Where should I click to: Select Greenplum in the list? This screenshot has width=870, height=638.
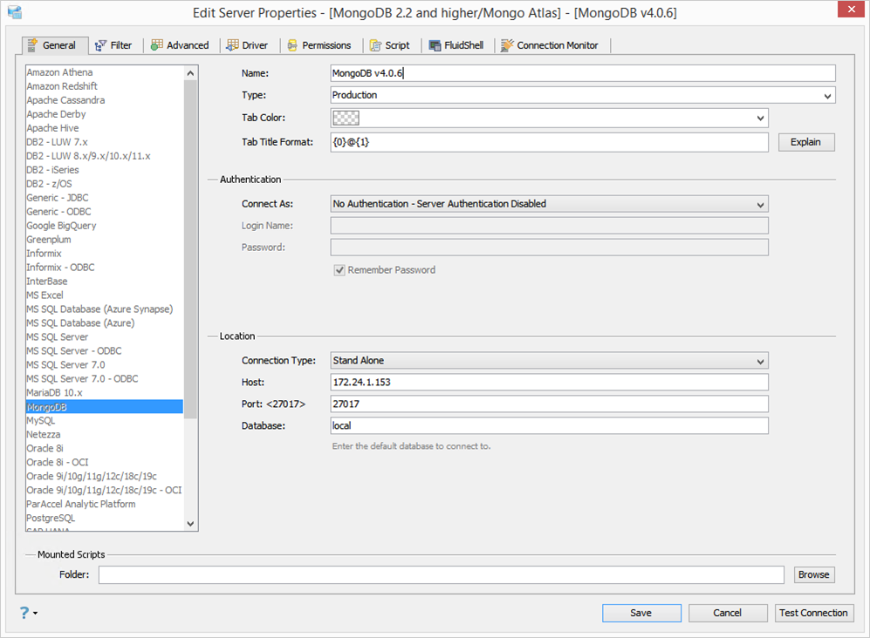(x=105, y=240)
